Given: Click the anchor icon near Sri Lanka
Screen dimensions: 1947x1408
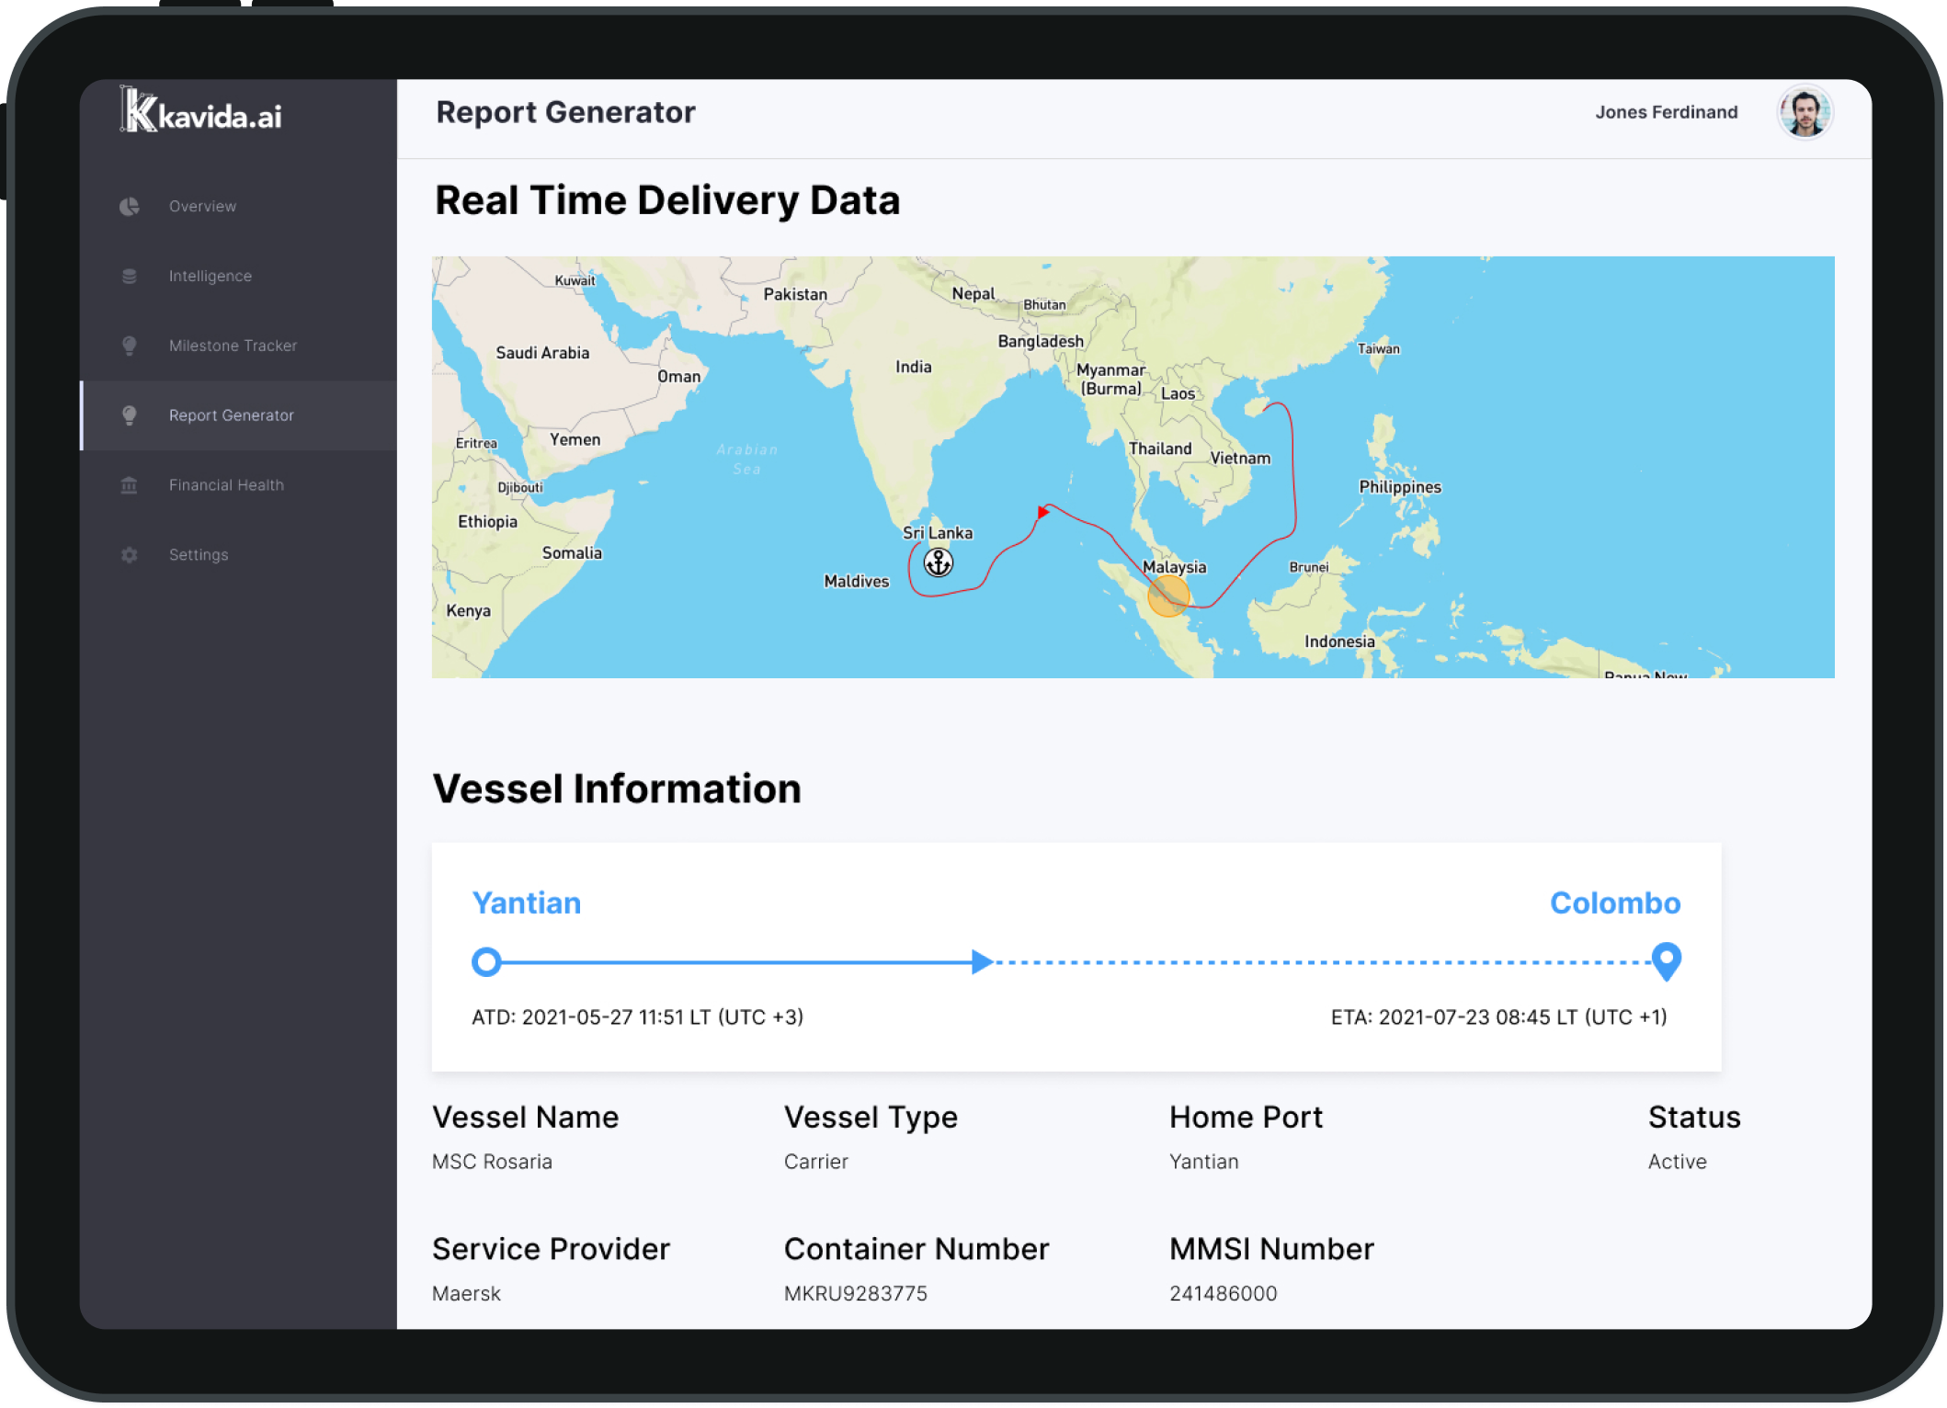Looking at the screenshot, I should coord(938,562).
